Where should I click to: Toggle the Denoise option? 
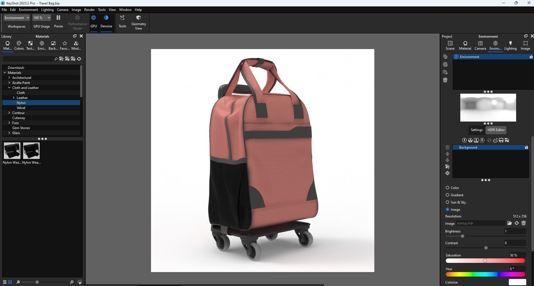(106, 22)
